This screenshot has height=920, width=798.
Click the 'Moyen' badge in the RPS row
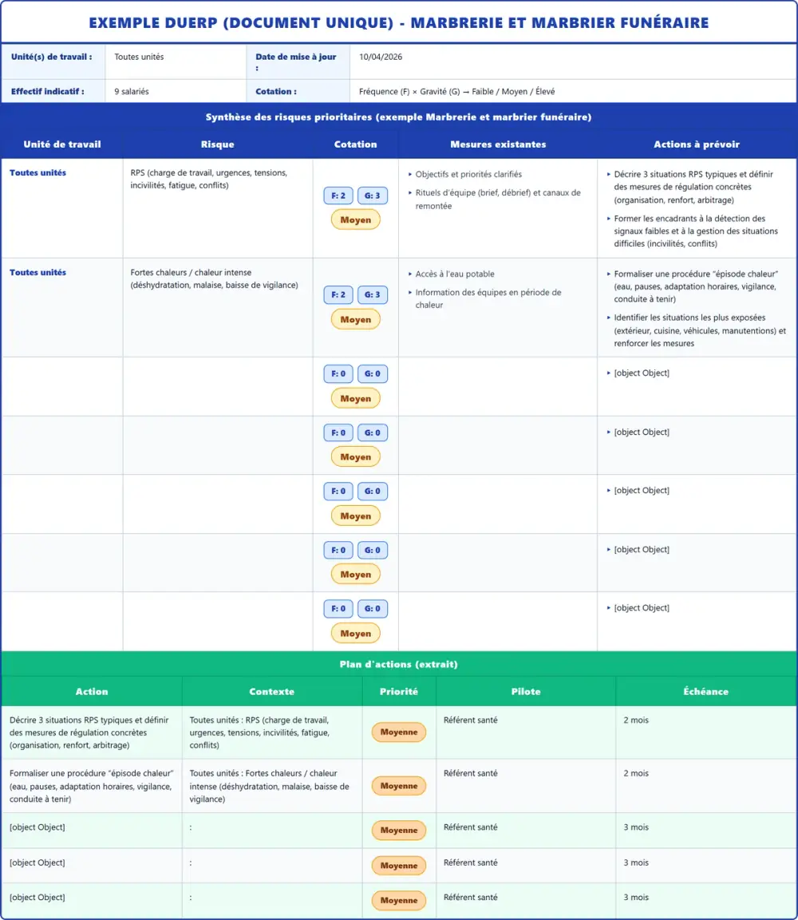pos(356,220)
